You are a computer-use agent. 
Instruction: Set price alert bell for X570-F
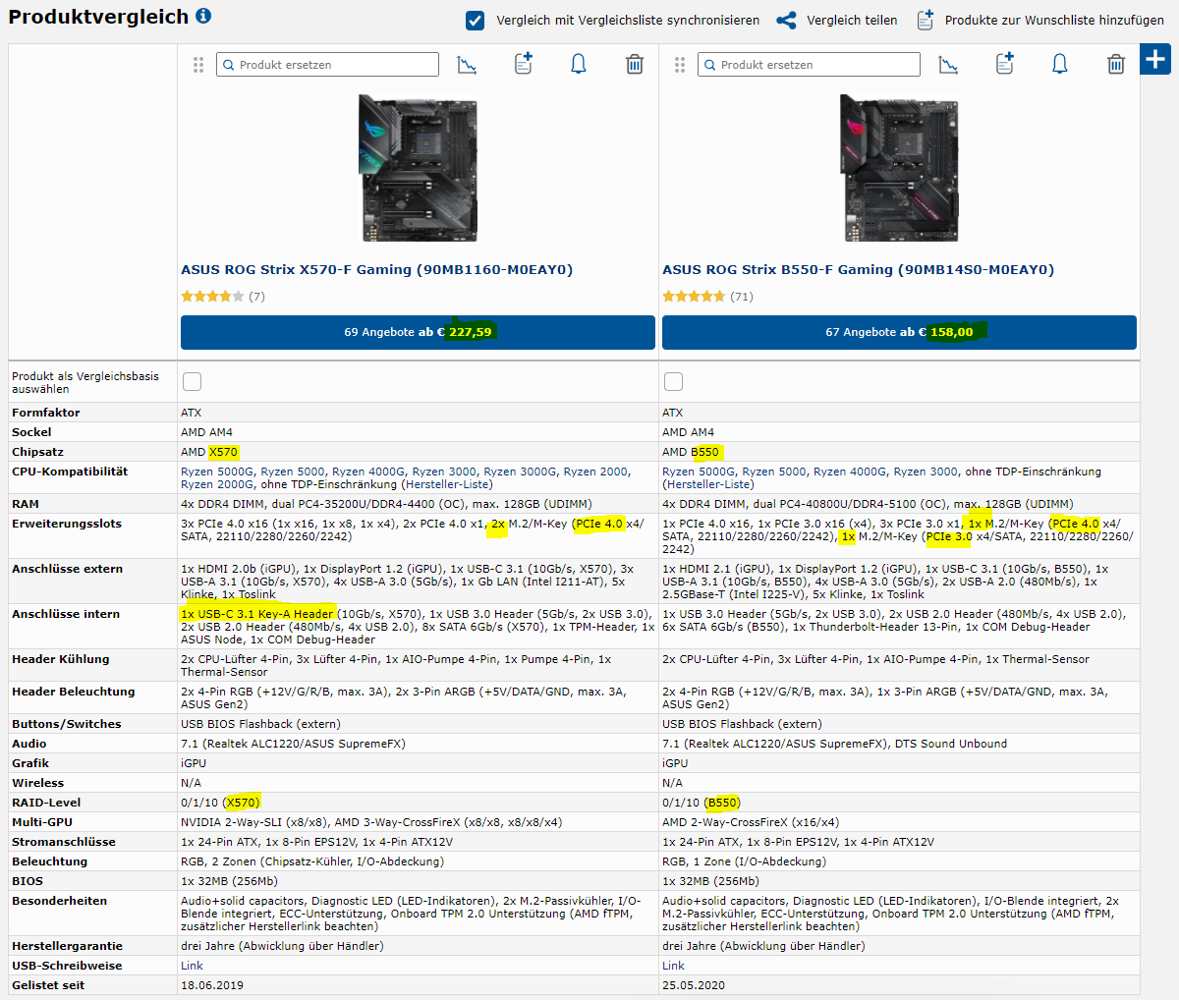pos(579,65)
